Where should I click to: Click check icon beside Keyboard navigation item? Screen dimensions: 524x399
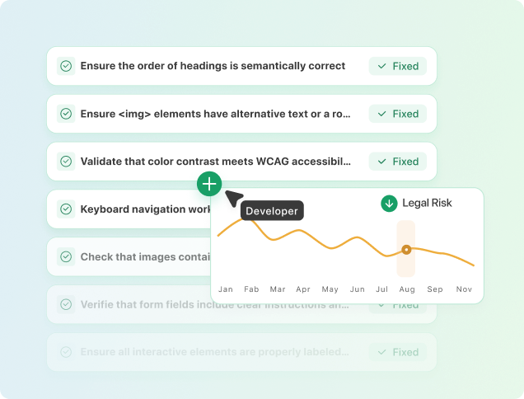tap(66, 209)
